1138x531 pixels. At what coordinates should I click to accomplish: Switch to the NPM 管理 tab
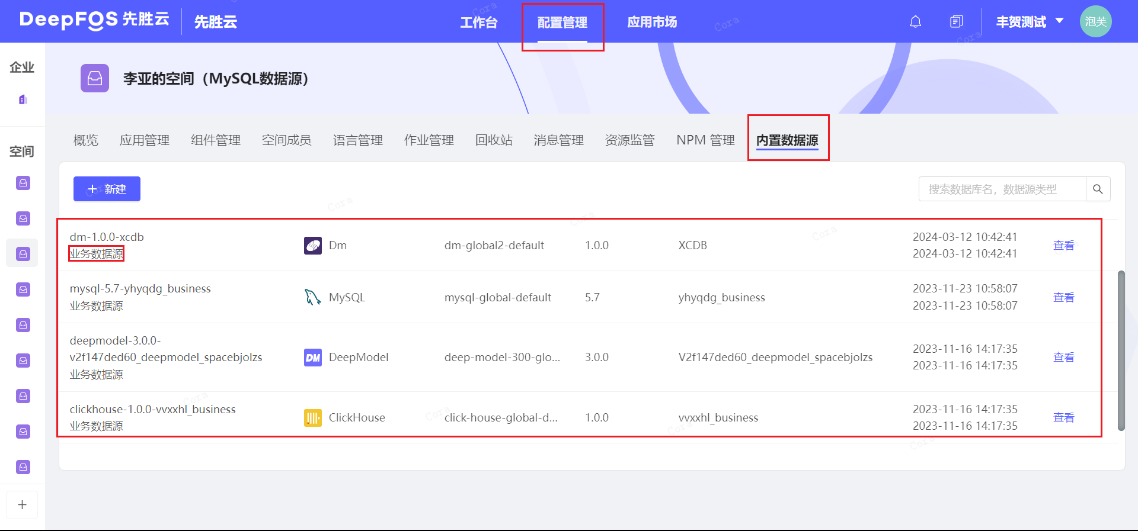[x=706, y=140]
